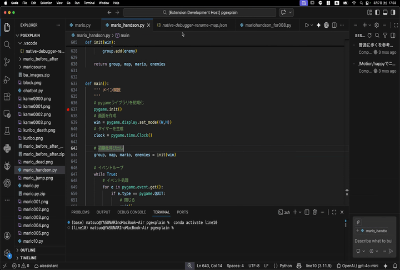The height and width of the screenshot is (270, 400).
Task: Maximize the terminal panel size
Action: point(334,212)
